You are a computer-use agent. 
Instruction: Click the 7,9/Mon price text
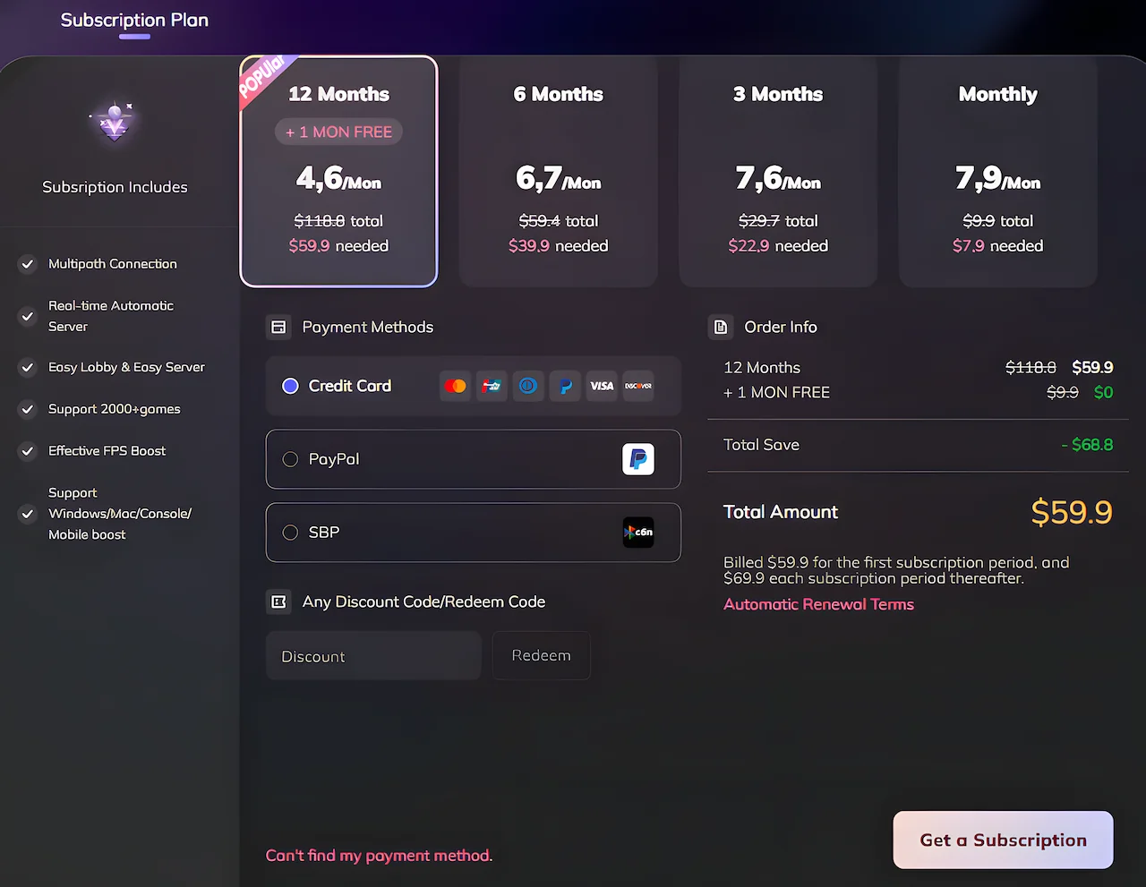(998, 179)
